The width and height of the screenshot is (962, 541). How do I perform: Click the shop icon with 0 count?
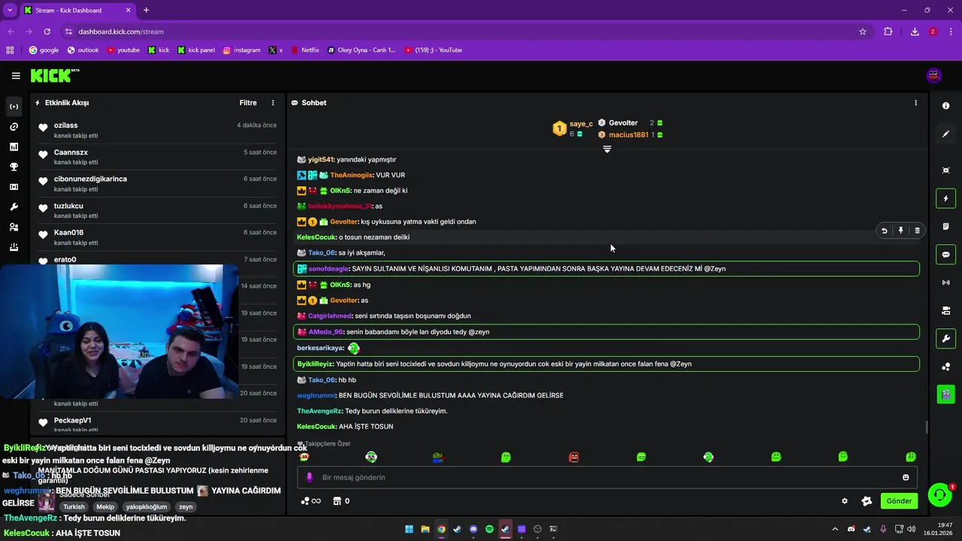[341, 501]
